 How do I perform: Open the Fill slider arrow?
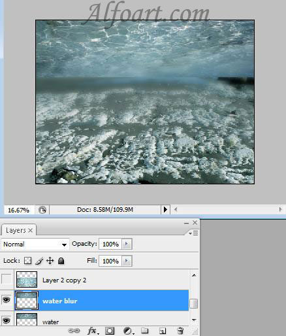pyautogui.click(x=127, y=261)
